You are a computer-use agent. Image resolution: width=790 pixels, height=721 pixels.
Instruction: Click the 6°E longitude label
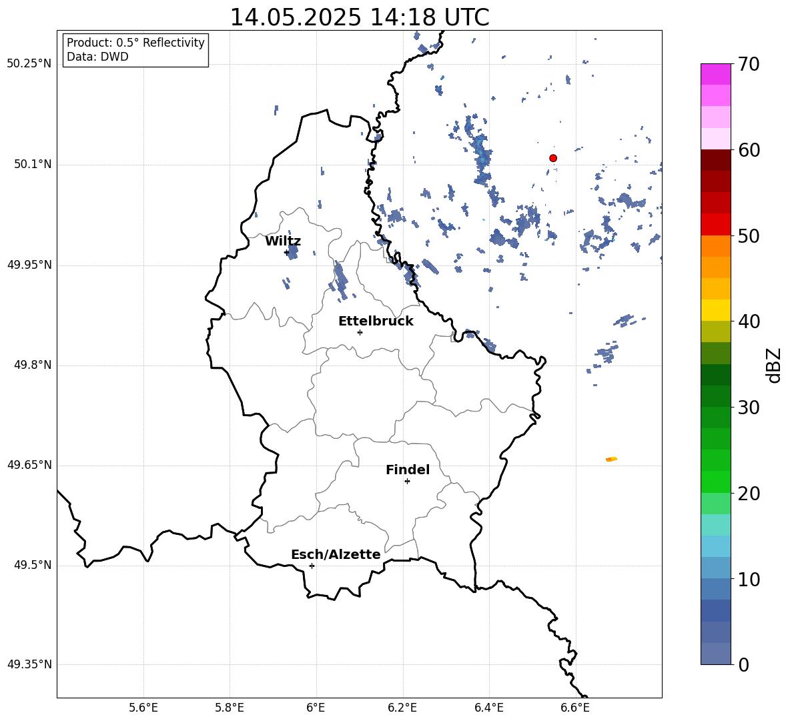[316, 708]
